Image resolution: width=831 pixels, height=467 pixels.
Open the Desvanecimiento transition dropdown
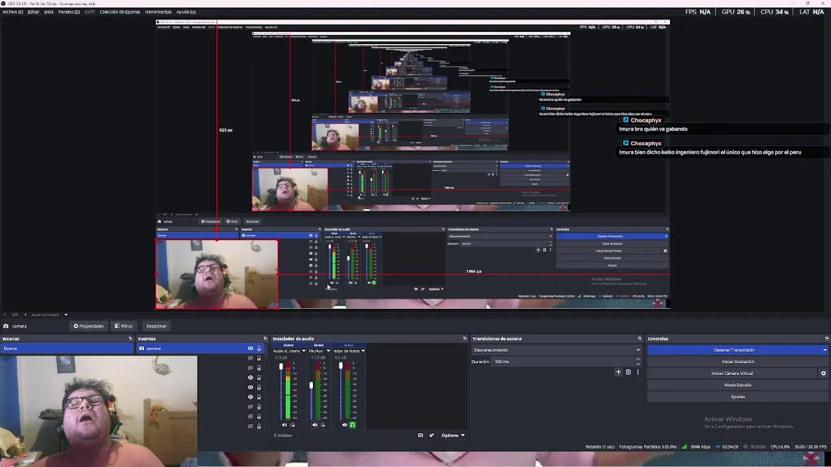click(557, 350)
